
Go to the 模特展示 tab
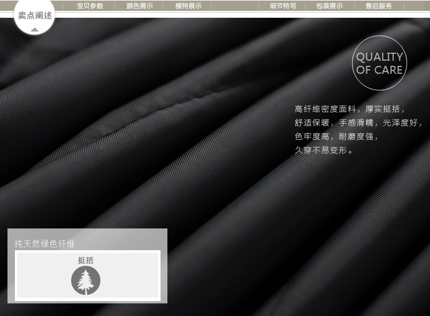(x=189, y=6)
